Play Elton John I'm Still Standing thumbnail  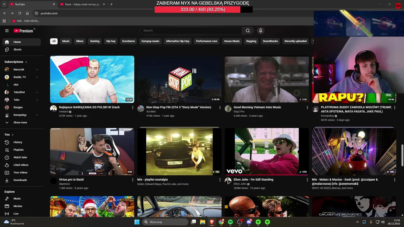click(267, 152)
